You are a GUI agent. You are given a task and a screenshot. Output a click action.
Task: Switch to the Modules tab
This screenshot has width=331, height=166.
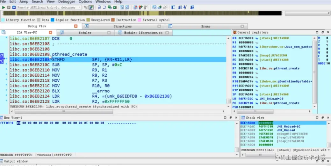(x=85, y=33)
